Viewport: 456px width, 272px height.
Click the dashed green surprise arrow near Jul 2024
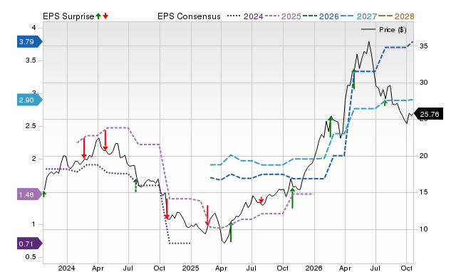tap(136, 185)
